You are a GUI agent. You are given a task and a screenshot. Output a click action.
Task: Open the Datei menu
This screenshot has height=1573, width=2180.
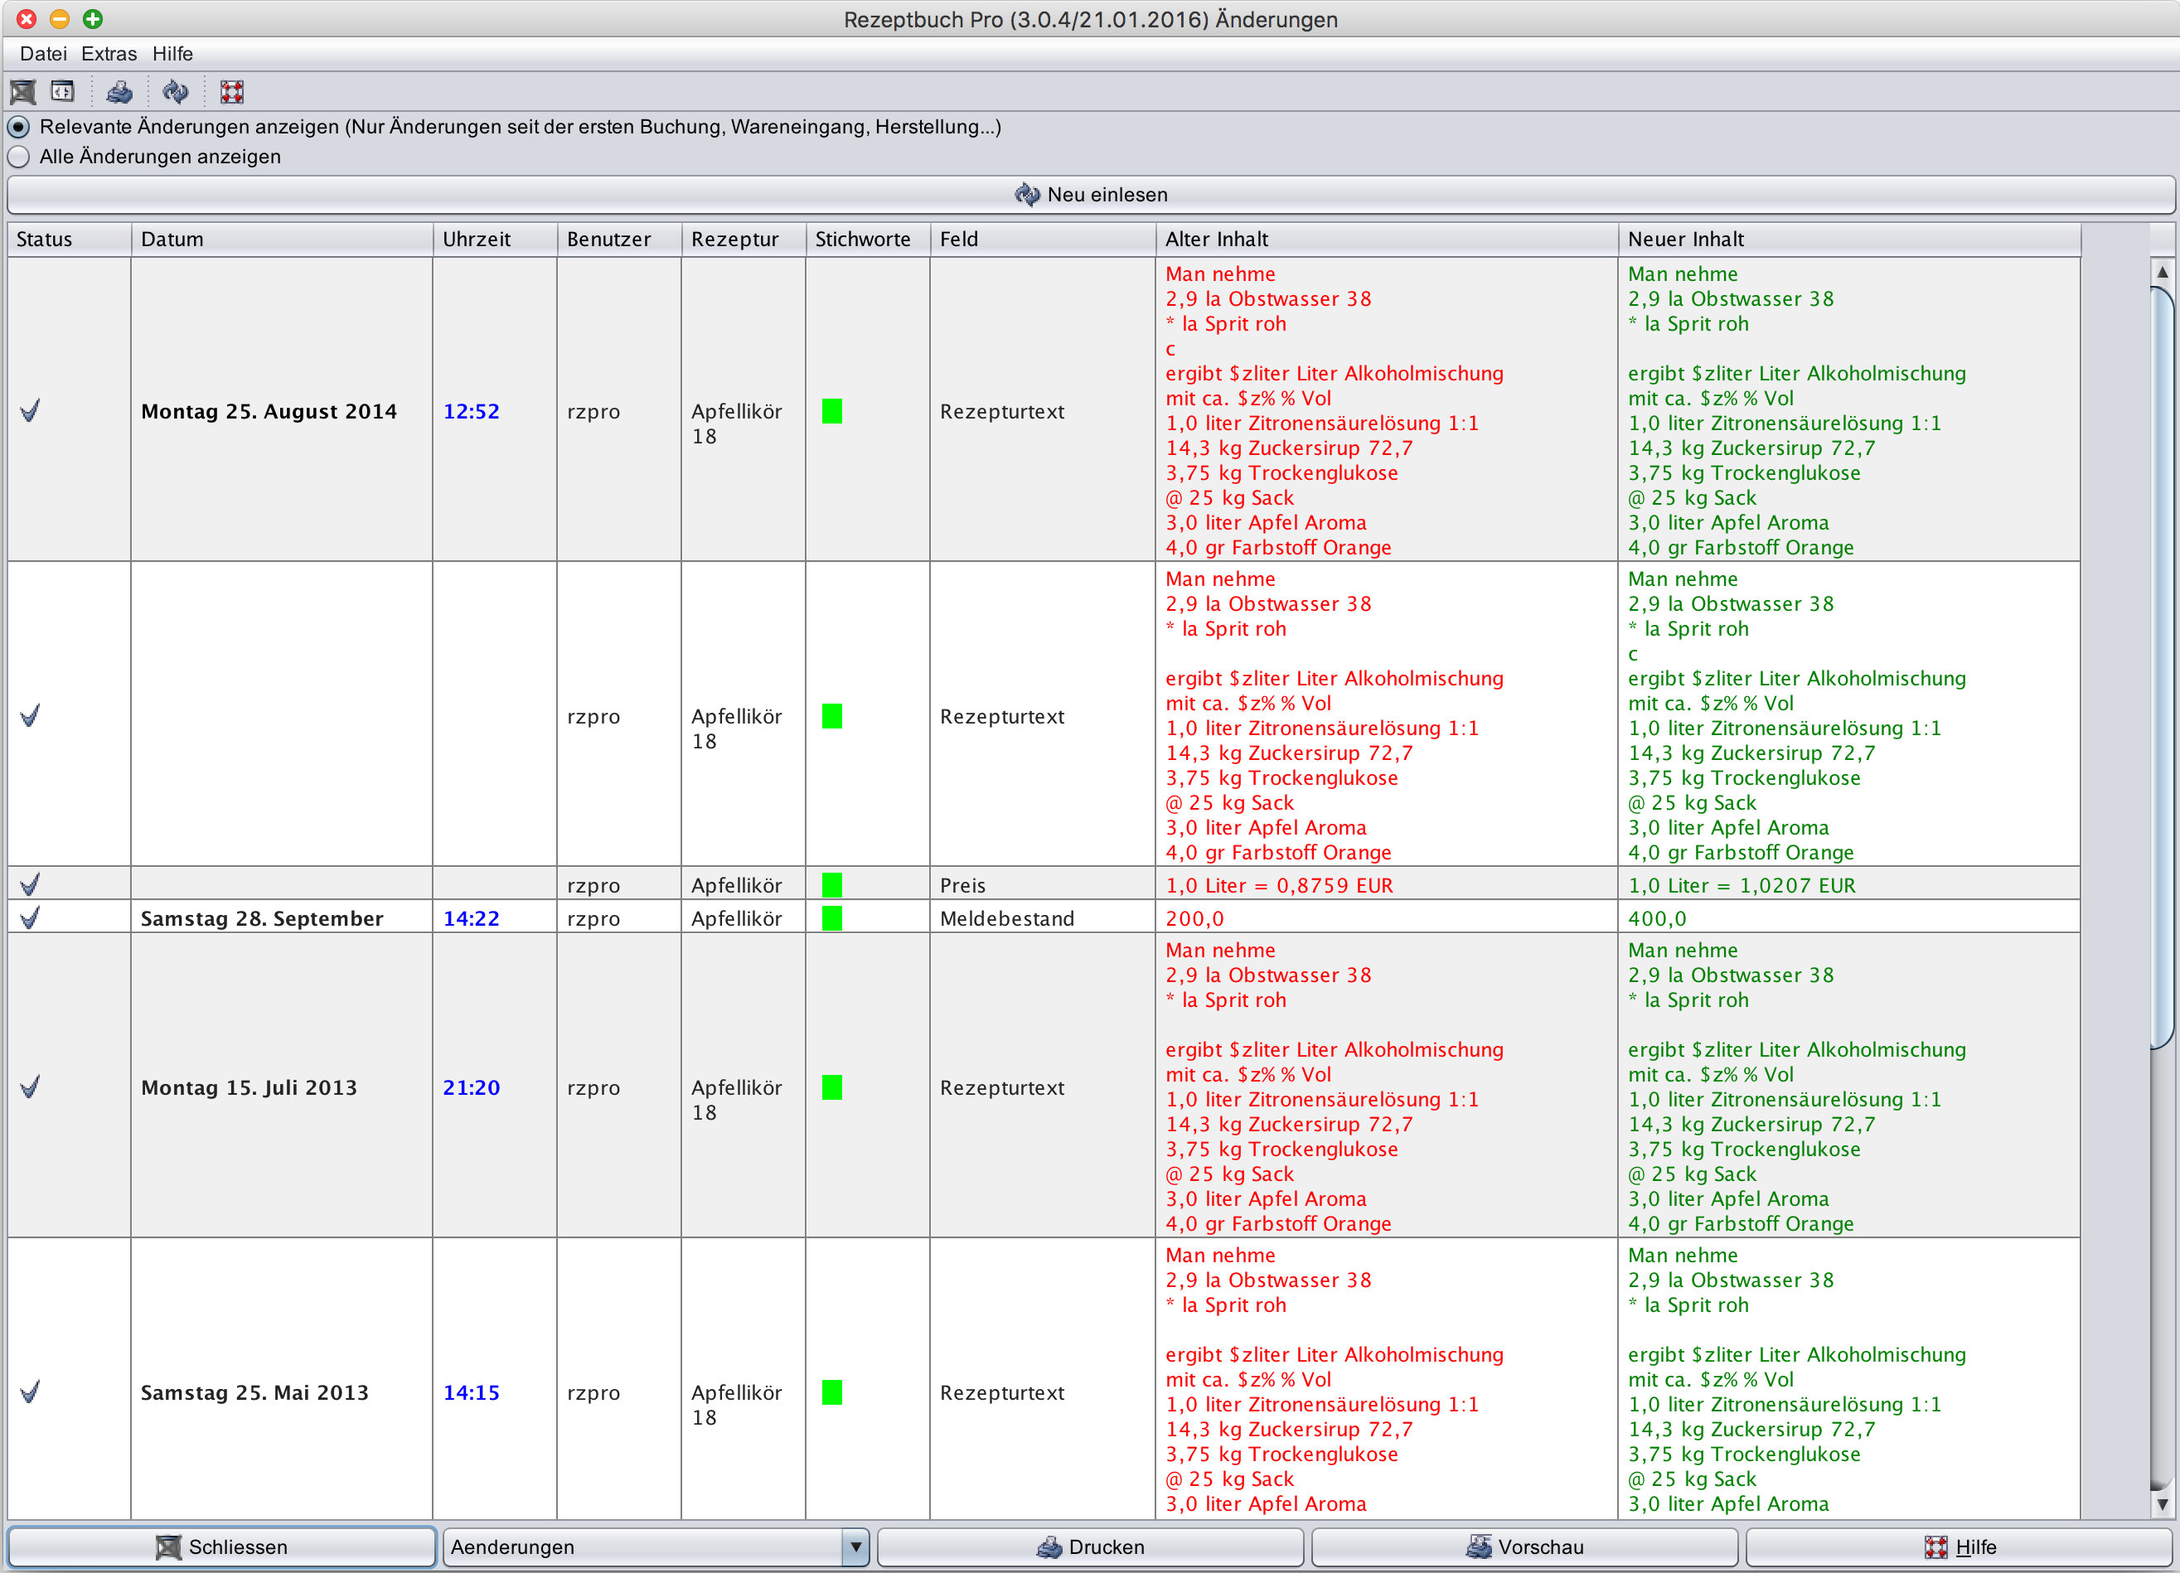tap(43, 54)
